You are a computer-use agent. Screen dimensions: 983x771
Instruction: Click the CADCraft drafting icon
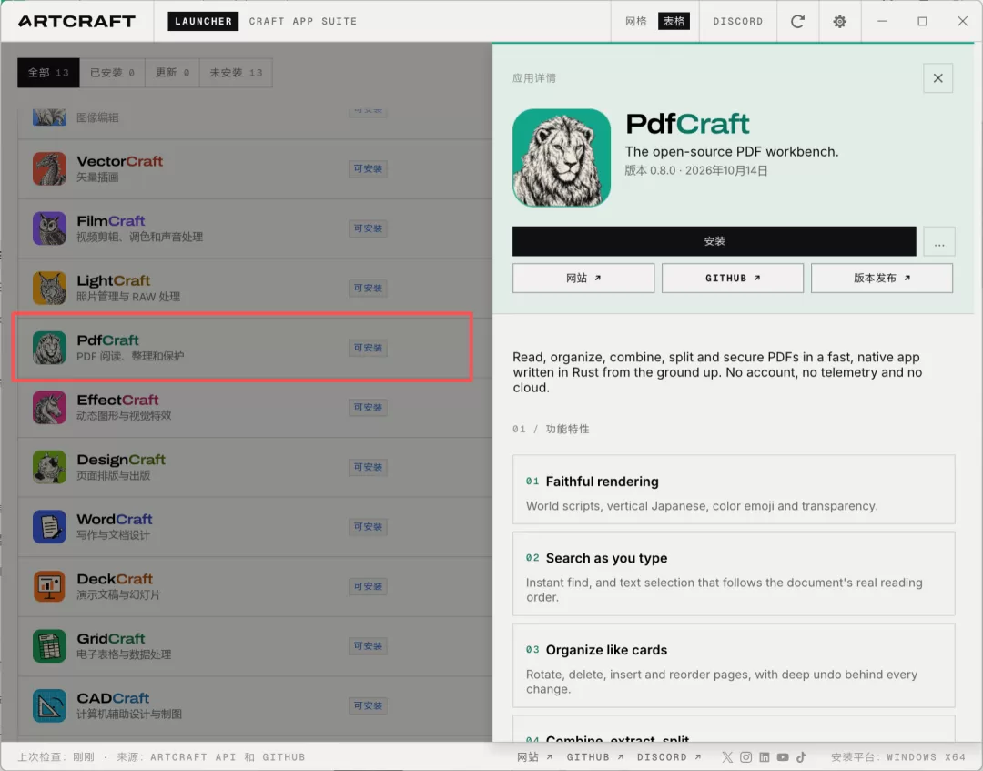tap(49, 705)
